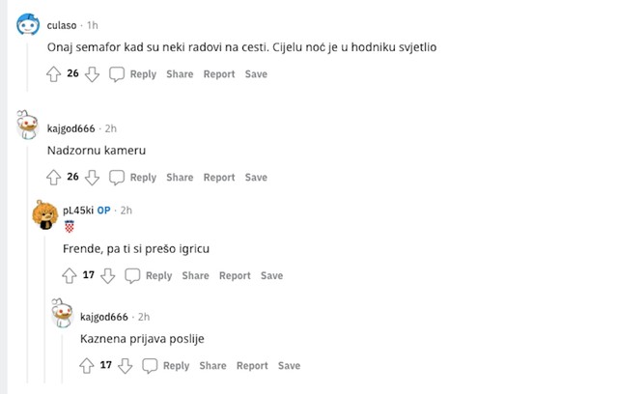The width and height of the screenshot is (618, 394).
Task: Downvote the 'Nadzornu kameru' comment
Action: pyautogui.click(x=93, y=178)
